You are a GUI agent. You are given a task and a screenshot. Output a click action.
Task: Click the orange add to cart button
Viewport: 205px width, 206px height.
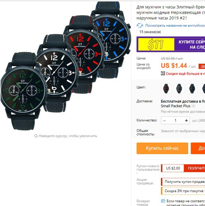198,148
